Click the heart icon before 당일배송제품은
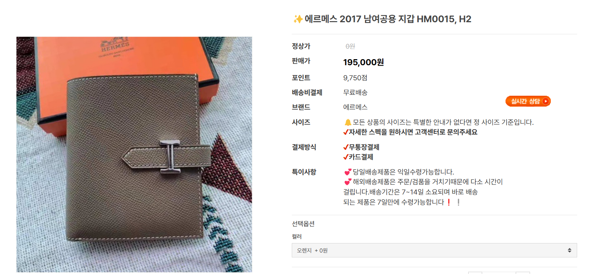This screenshot has height=274, width=596. [x=348, y=172]
